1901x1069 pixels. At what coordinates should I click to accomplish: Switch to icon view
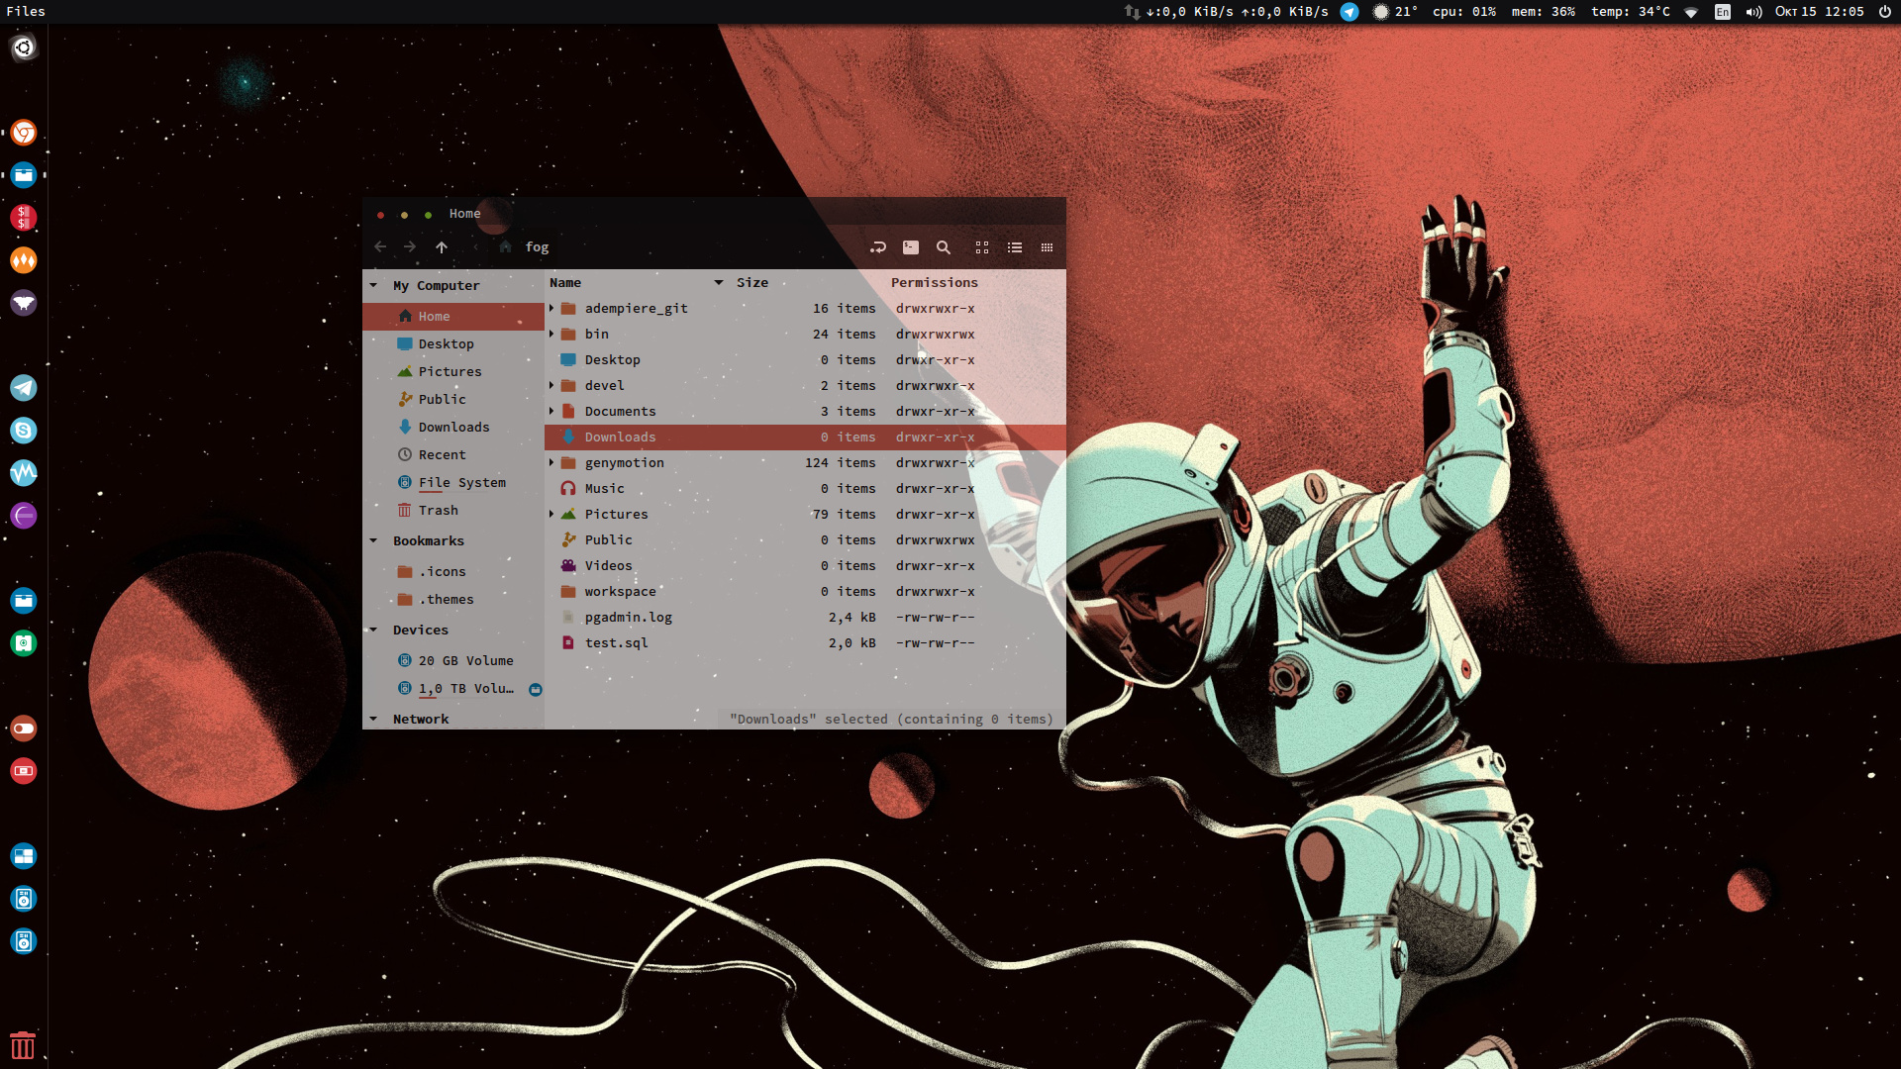click(982, 247)
